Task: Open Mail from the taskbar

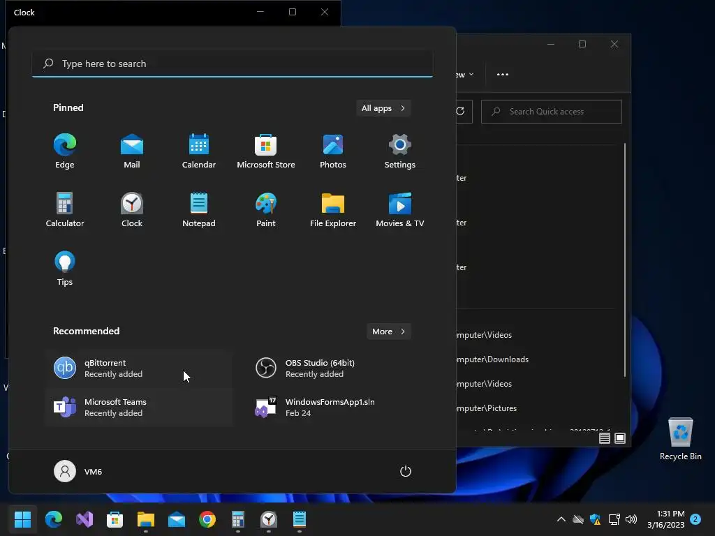Action: pos(177,519)
